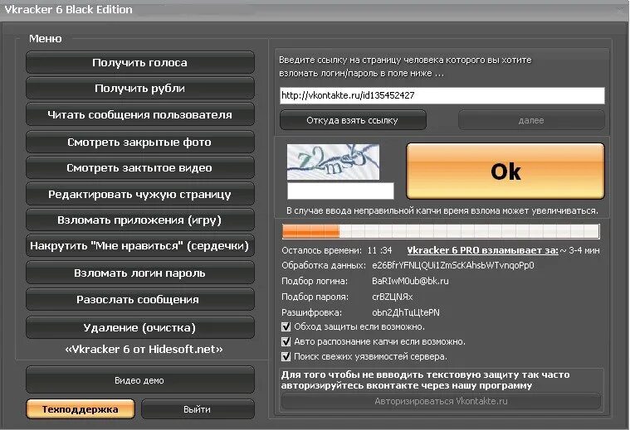This screenshot has height=430, width=630.
Task: Click the login value BaRIwM0ub@bk.ru
Action: (x=410, y=281)
